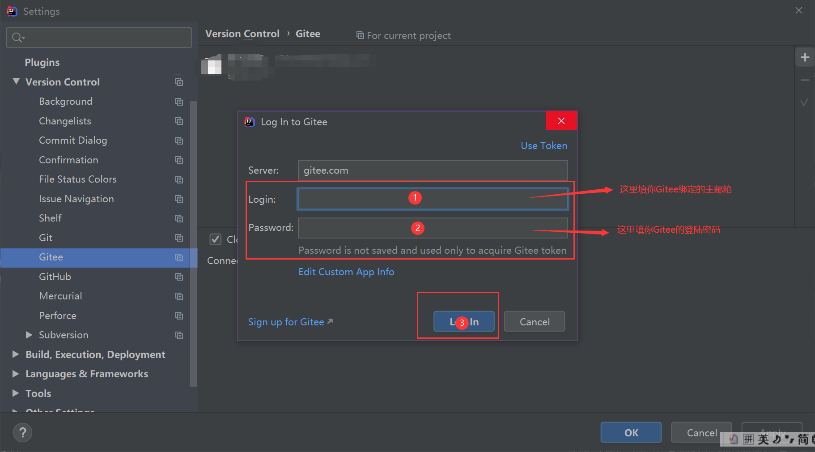Click the per-project icon beside Background
Image resolution: width=815 pixels, height=452 pixels.
pos(179,102)
